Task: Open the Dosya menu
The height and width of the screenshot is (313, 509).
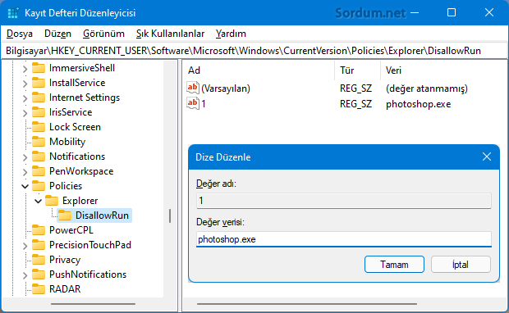Action: (20, 34)
